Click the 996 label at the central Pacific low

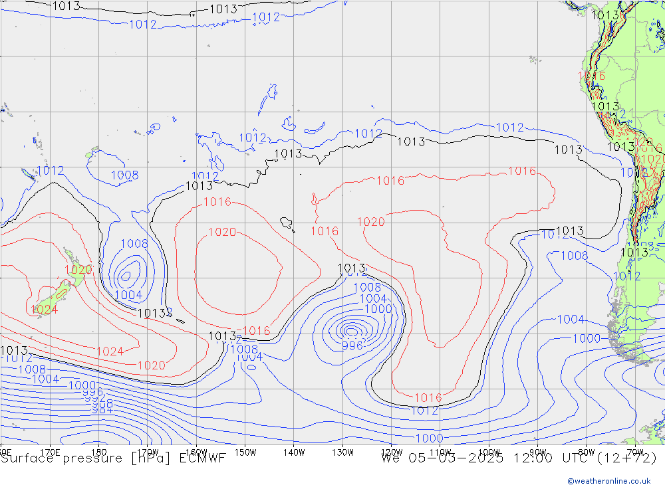352,346
